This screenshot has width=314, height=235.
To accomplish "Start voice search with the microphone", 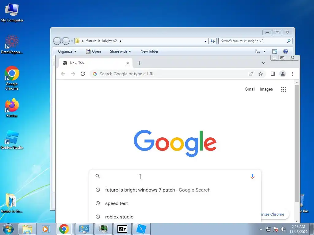I will (253, 176).
